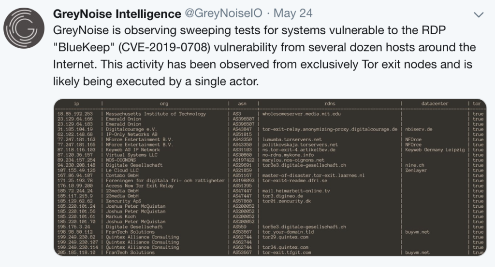Viewport: 495px width, 267px height.
Task: Select the Emerald Onion AS396507 first row
Action: click(270, 119)
